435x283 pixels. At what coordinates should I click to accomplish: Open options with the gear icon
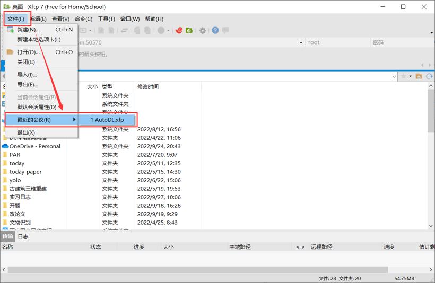tap(203, 31)
